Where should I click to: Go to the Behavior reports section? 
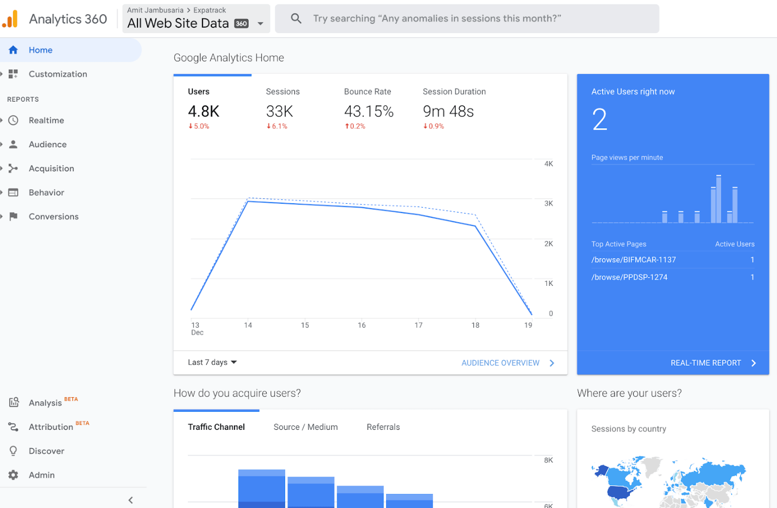click(46, 192)
